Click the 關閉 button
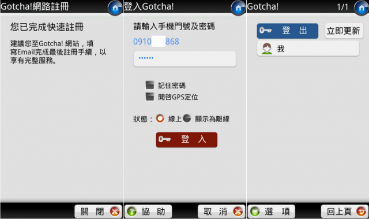This screenshot has height=219, width=369. pos(98,211)
